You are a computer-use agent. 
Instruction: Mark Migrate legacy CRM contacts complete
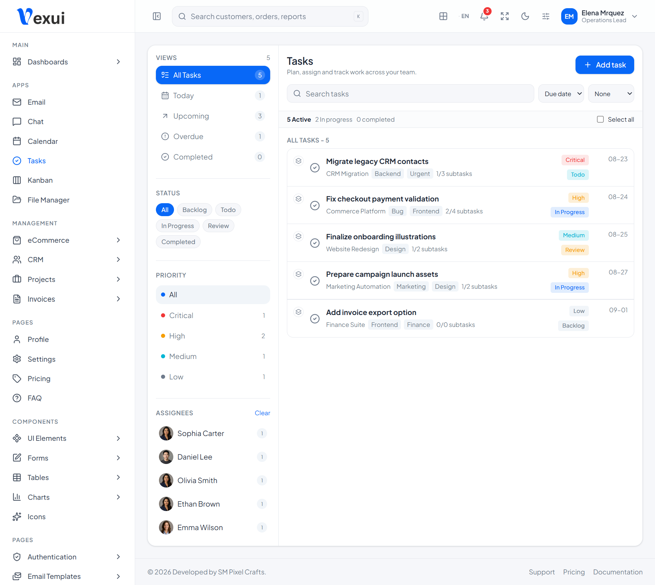pos(315,168)
